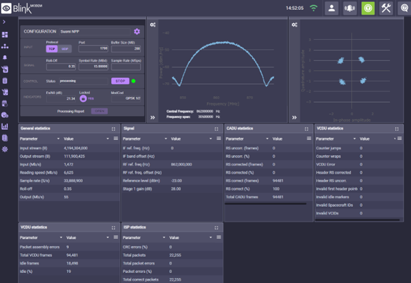Click the Roll-Off input field
Image resolution: width=411 pixels, height=283 pixels.
(61, 67)
